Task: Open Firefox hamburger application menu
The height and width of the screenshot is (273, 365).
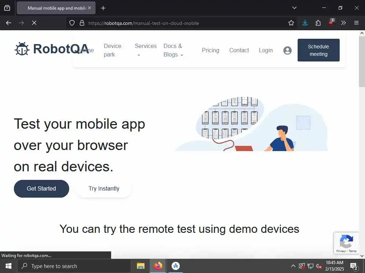Action: (356, 23)
